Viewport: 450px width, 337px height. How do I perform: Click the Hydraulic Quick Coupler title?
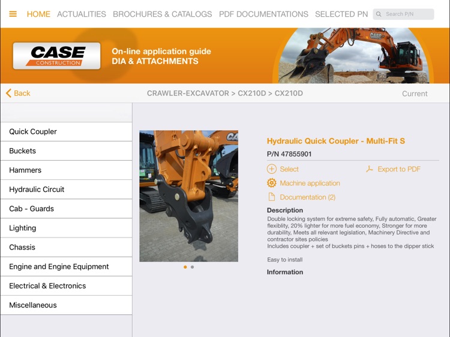coord(336,141)
